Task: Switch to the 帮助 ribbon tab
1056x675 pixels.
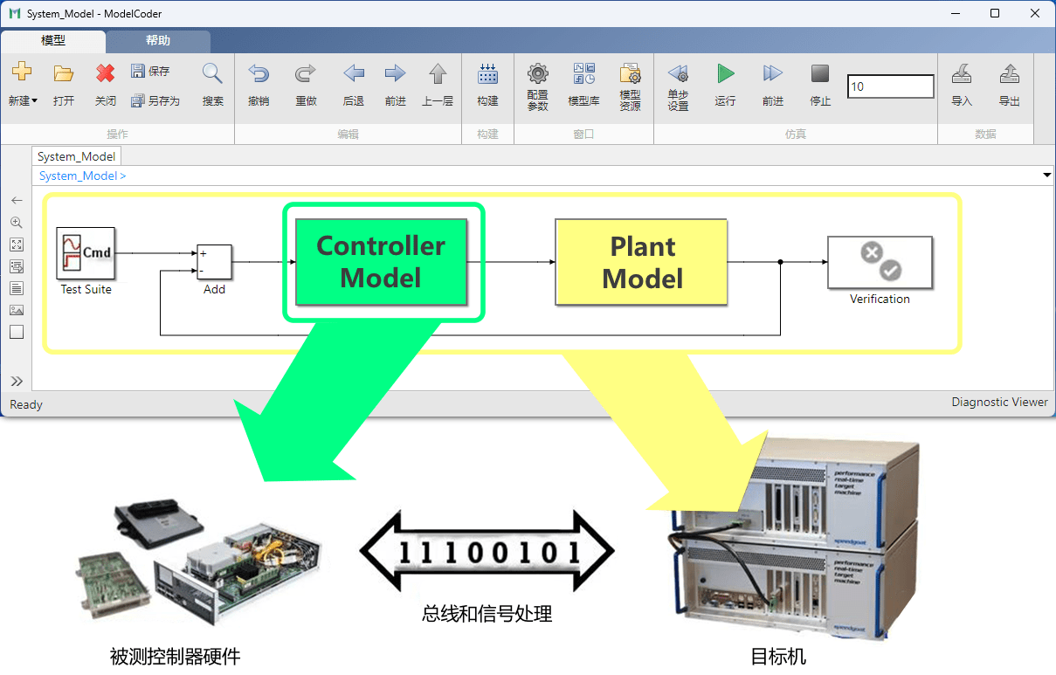Action: click(x=158, y=41)
